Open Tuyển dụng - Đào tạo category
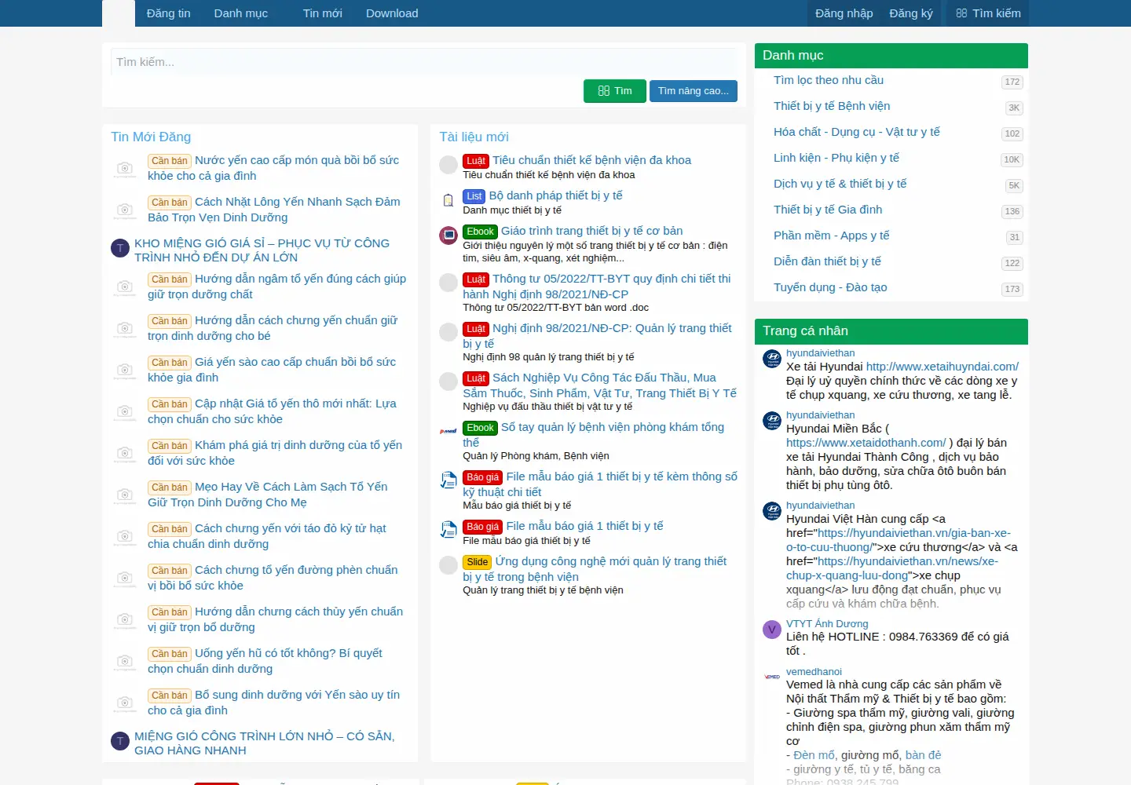 [x=830, y=287]
